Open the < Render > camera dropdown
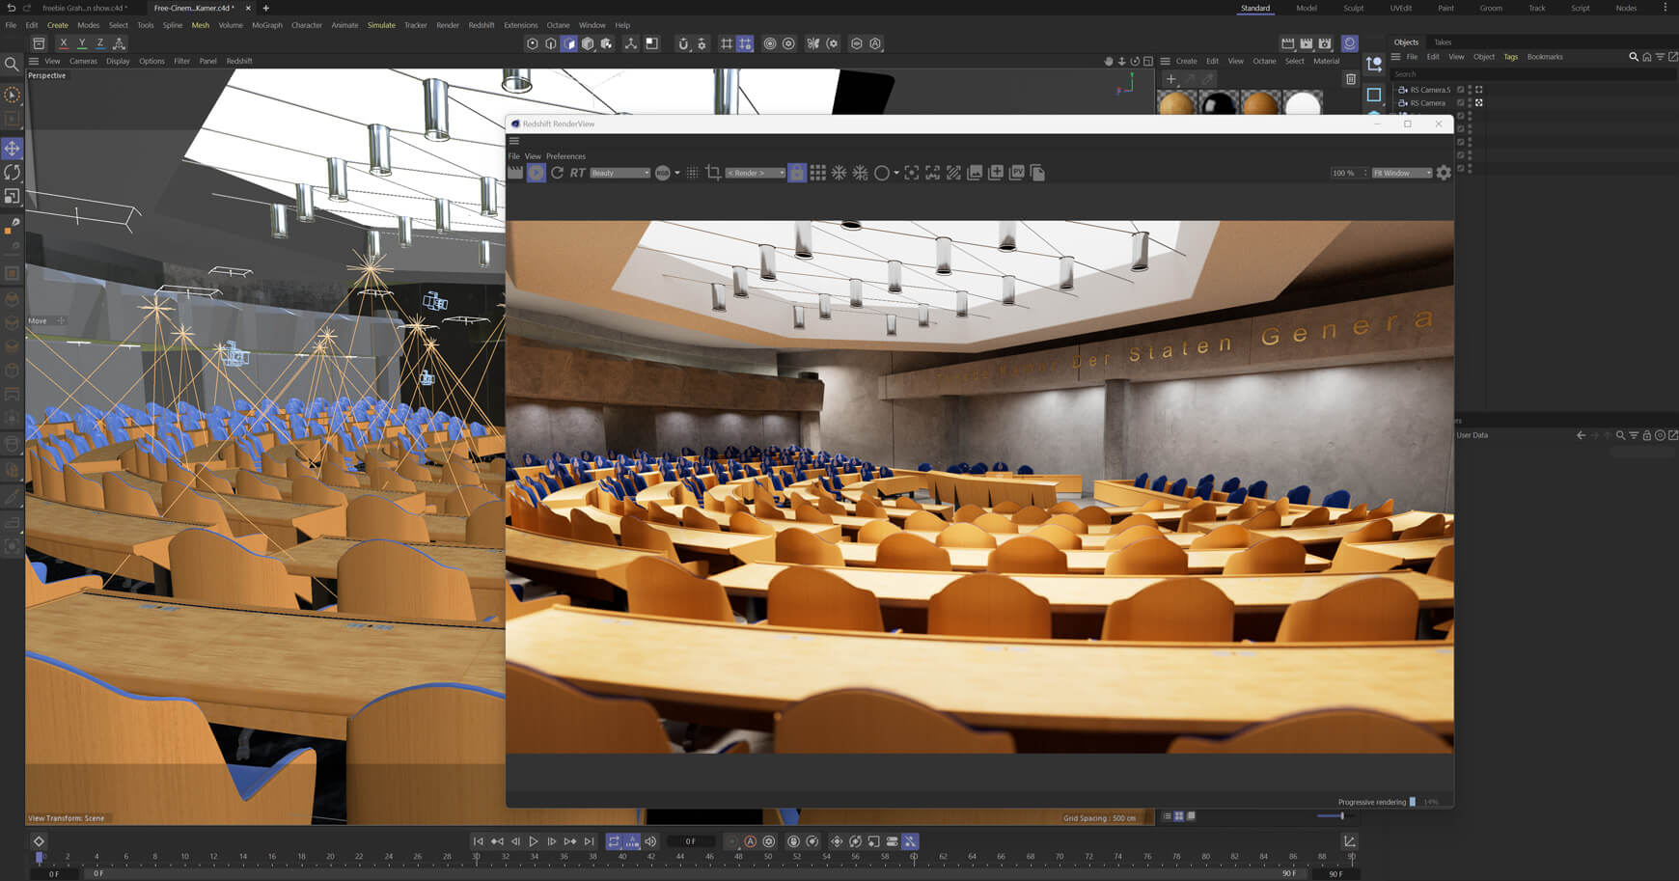The image size is (1679, 881). coord(756,173)
